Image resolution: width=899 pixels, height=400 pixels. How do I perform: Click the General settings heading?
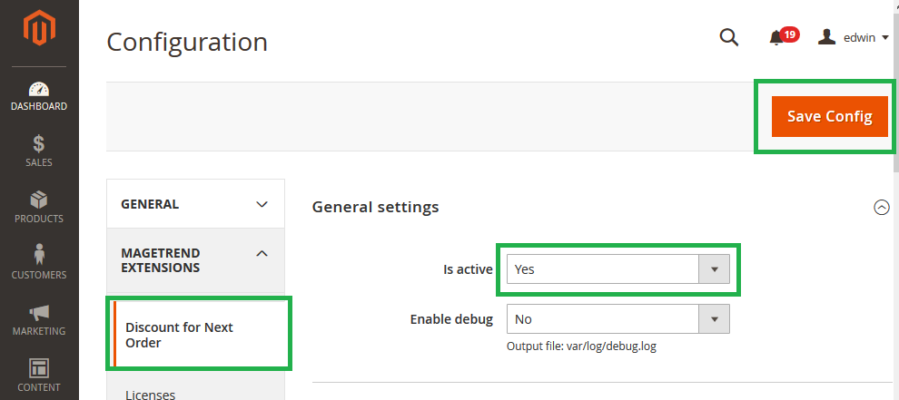(376, 207)
